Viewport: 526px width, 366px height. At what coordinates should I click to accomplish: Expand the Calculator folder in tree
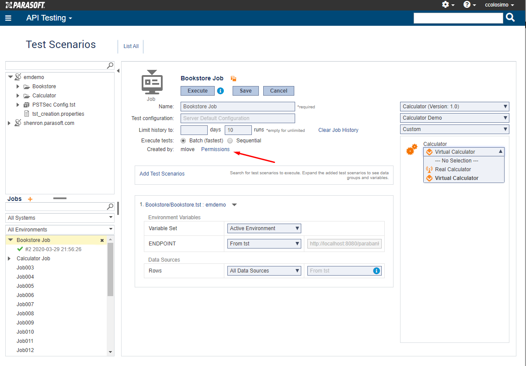coord(18,96)
